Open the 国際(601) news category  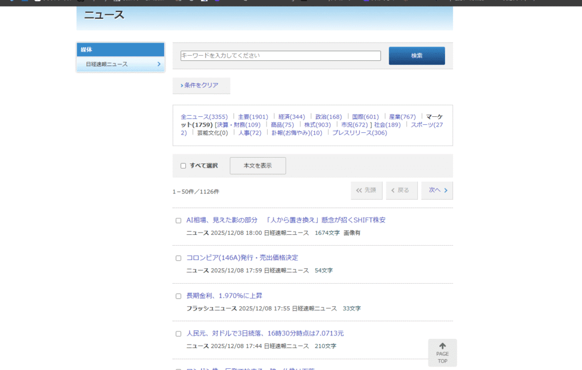click(365, 116)
